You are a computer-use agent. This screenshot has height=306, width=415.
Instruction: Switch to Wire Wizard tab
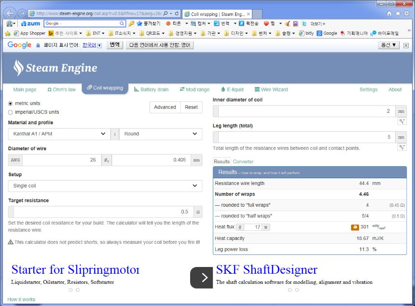(x=271, y=90)
